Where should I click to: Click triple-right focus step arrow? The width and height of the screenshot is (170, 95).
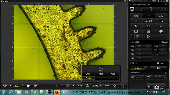click(165, 77)
